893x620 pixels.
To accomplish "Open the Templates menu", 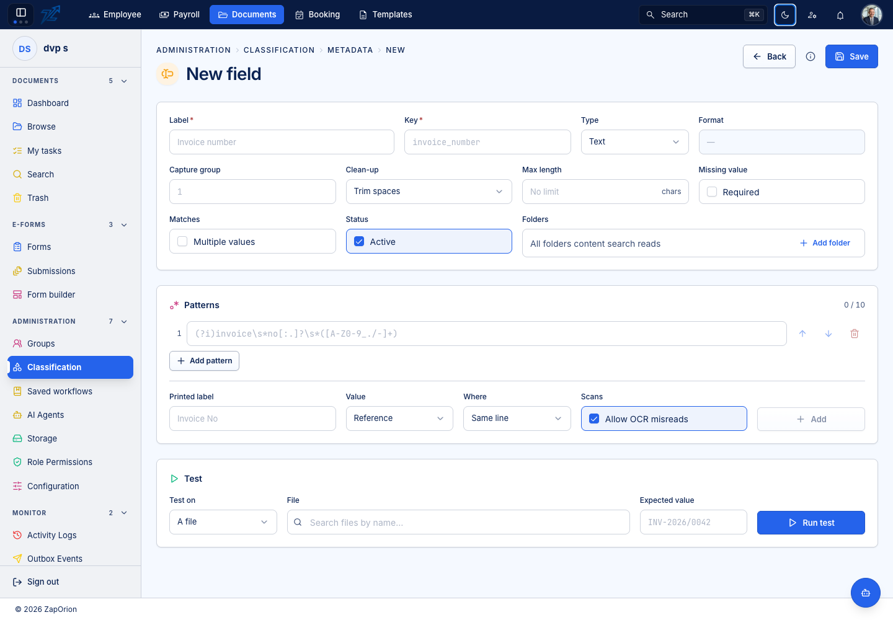I will coord(386,15).
